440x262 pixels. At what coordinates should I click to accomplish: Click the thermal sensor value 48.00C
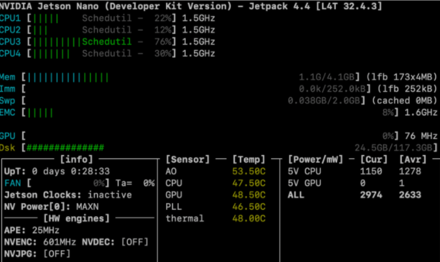tap(249, 218)
